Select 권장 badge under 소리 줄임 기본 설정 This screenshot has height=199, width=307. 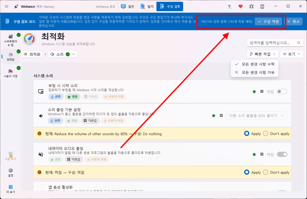tap(72, 121)
